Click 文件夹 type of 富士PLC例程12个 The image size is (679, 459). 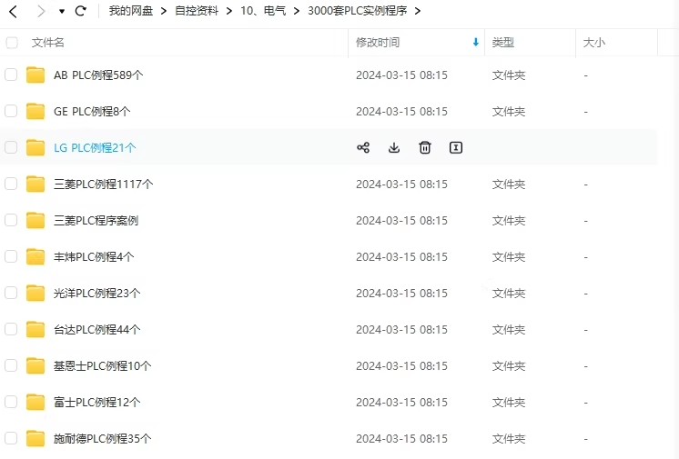click(x=509, y=402)
